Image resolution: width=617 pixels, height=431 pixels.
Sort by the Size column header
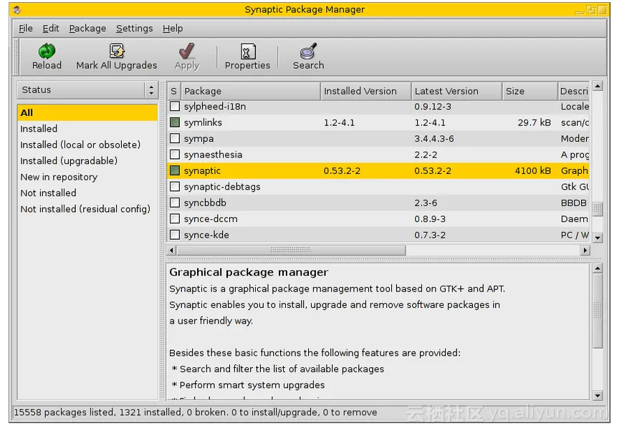[530, 91]
